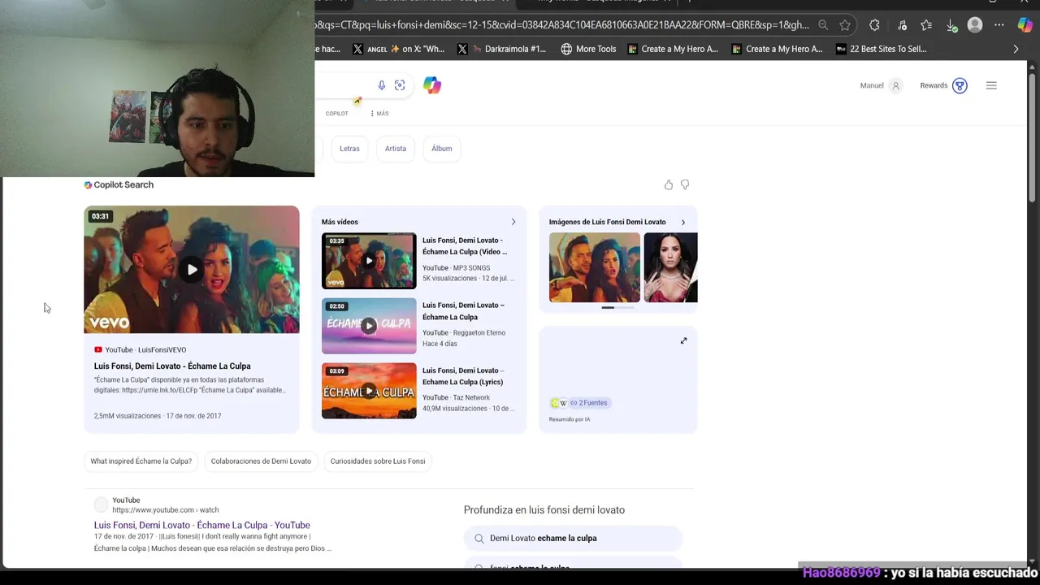Expand the AI summary panel
This screenshot has width=1040, height=585.
683,340
